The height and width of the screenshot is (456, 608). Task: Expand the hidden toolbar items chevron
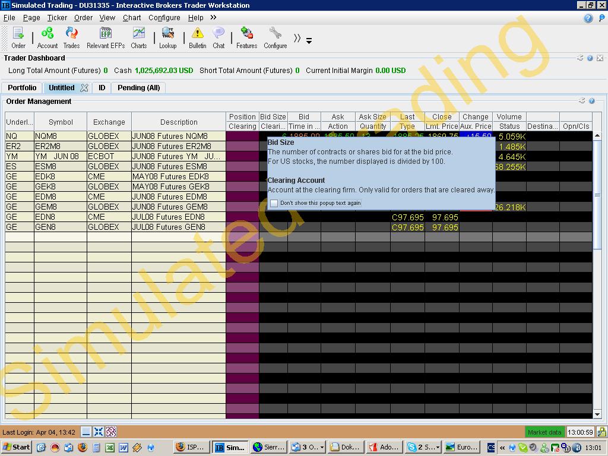click(x=297, y=39)
